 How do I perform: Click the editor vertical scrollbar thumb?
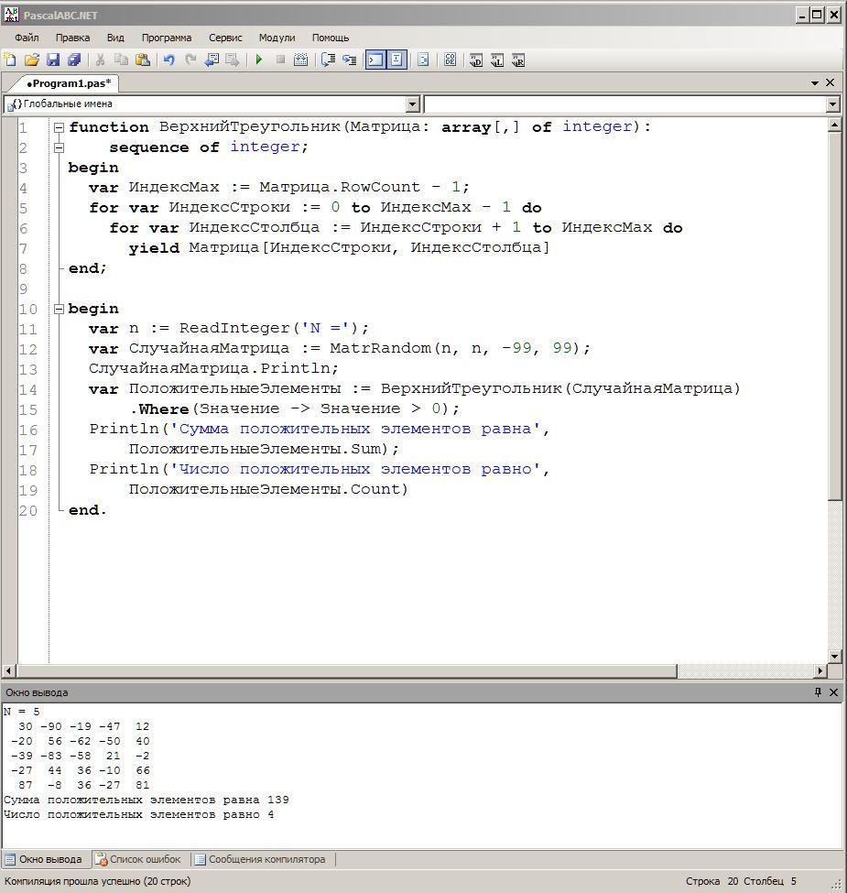834,316
